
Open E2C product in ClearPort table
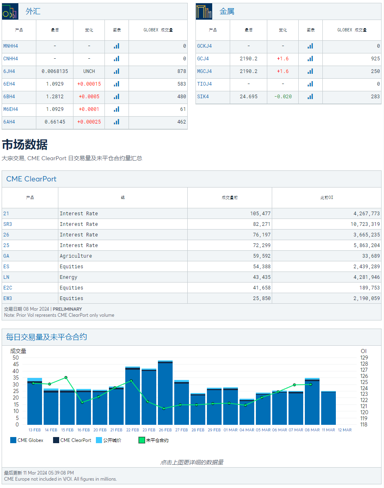coord(7,287)
